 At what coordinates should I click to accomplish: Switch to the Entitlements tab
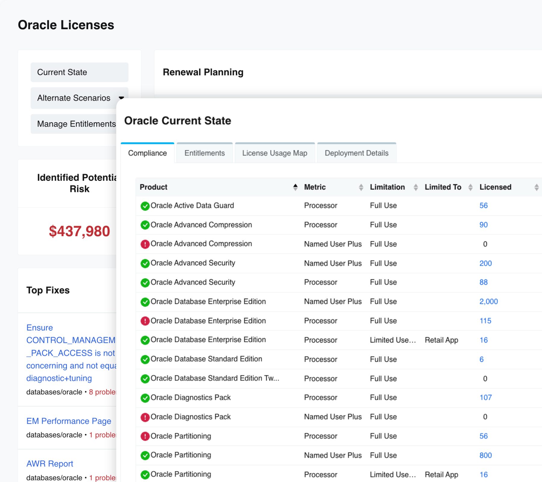click(x=204, y=153)
